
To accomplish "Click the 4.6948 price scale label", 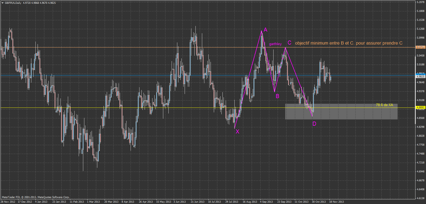I will (420, 172).
